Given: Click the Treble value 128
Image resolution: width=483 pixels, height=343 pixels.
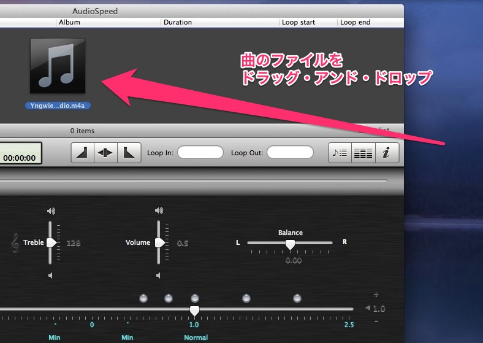Looking at the screenshot, I should point(74,243).
